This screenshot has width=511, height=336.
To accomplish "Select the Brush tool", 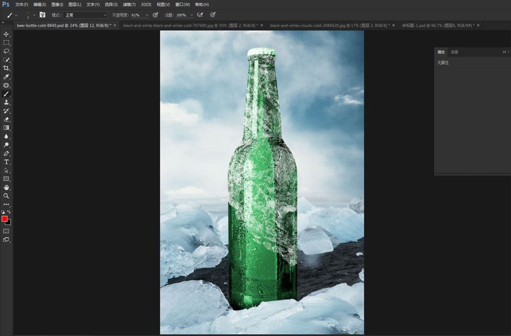I will tap(7, 94).
